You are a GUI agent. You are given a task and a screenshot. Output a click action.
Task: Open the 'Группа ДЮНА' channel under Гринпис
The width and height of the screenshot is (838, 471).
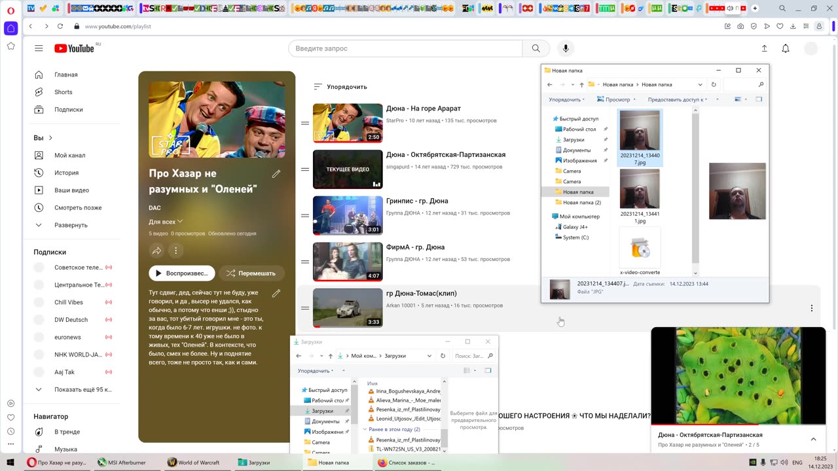tap(403, 213)
